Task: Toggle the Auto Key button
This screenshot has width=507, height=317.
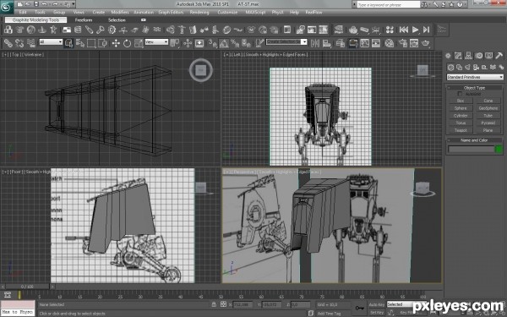Action: 377,304
